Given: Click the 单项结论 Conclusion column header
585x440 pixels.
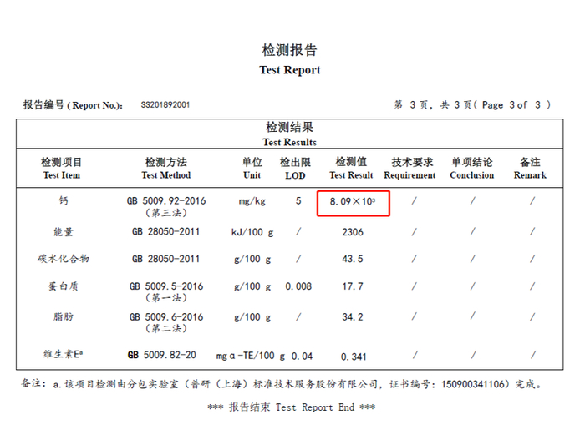Looking at the screenshot, I should [x=472, y=168].
